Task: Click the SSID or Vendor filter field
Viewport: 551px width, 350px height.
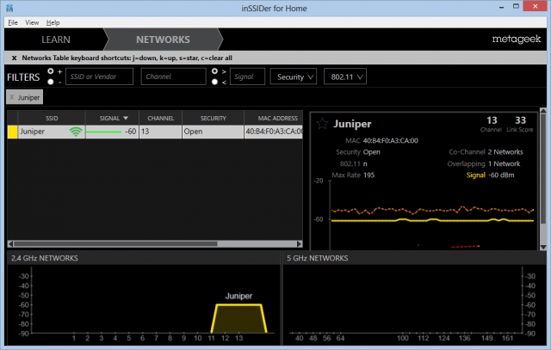Action: (100, 77)
